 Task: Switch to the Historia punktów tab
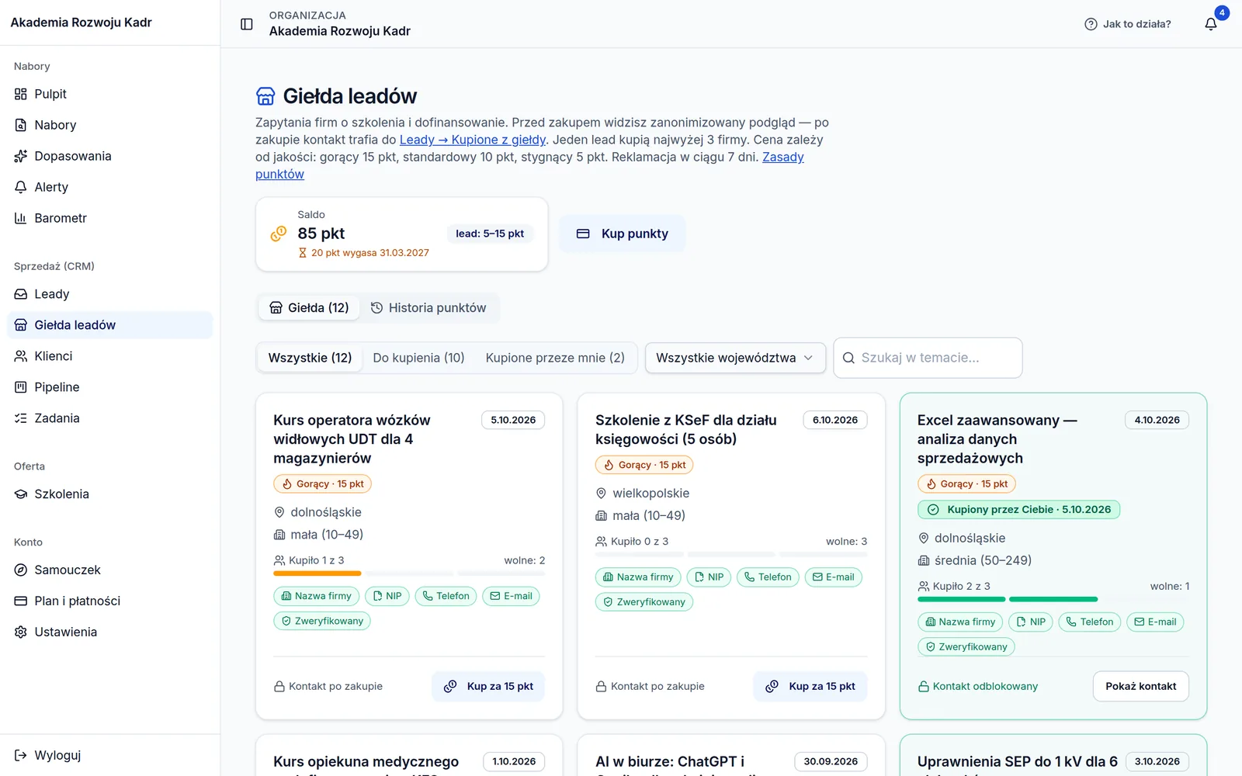428,308
